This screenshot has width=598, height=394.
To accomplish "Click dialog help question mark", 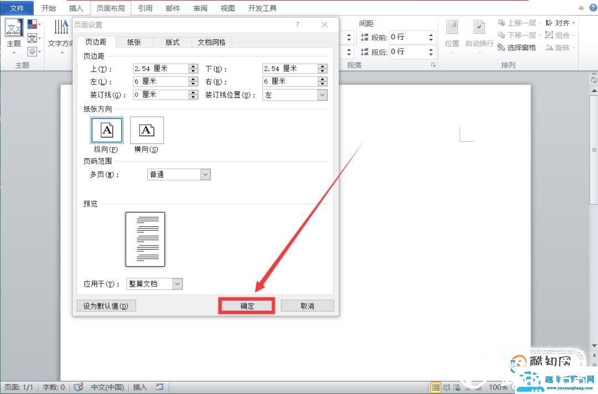I will (x=297, y=25).
